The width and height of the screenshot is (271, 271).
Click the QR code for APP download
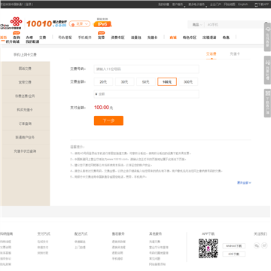tap(209, 248)
